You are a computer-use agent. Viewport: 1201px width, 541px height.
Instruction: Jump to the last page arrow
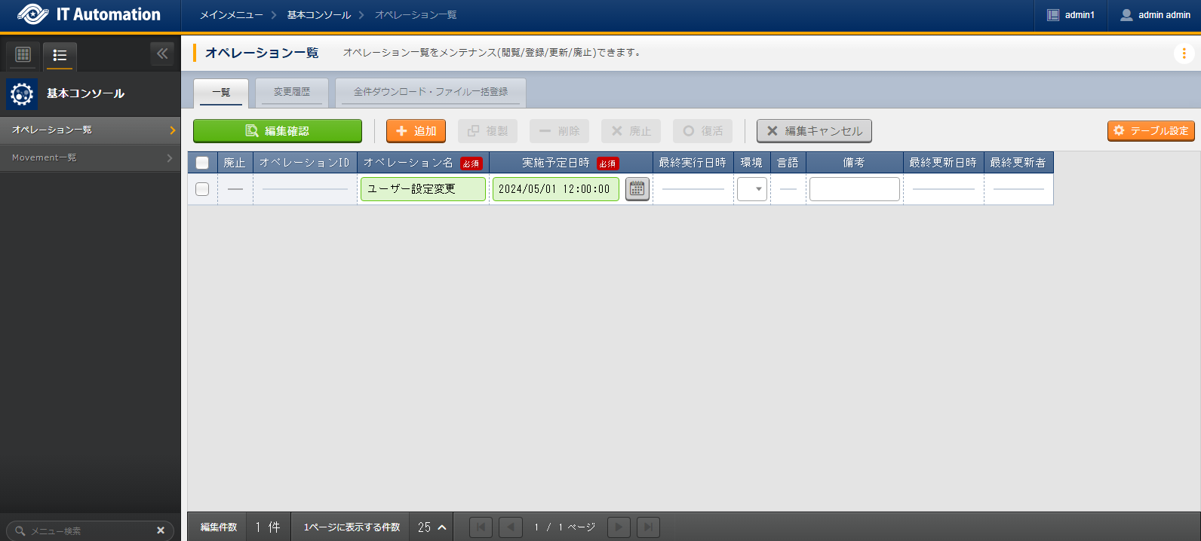point(648,527)
